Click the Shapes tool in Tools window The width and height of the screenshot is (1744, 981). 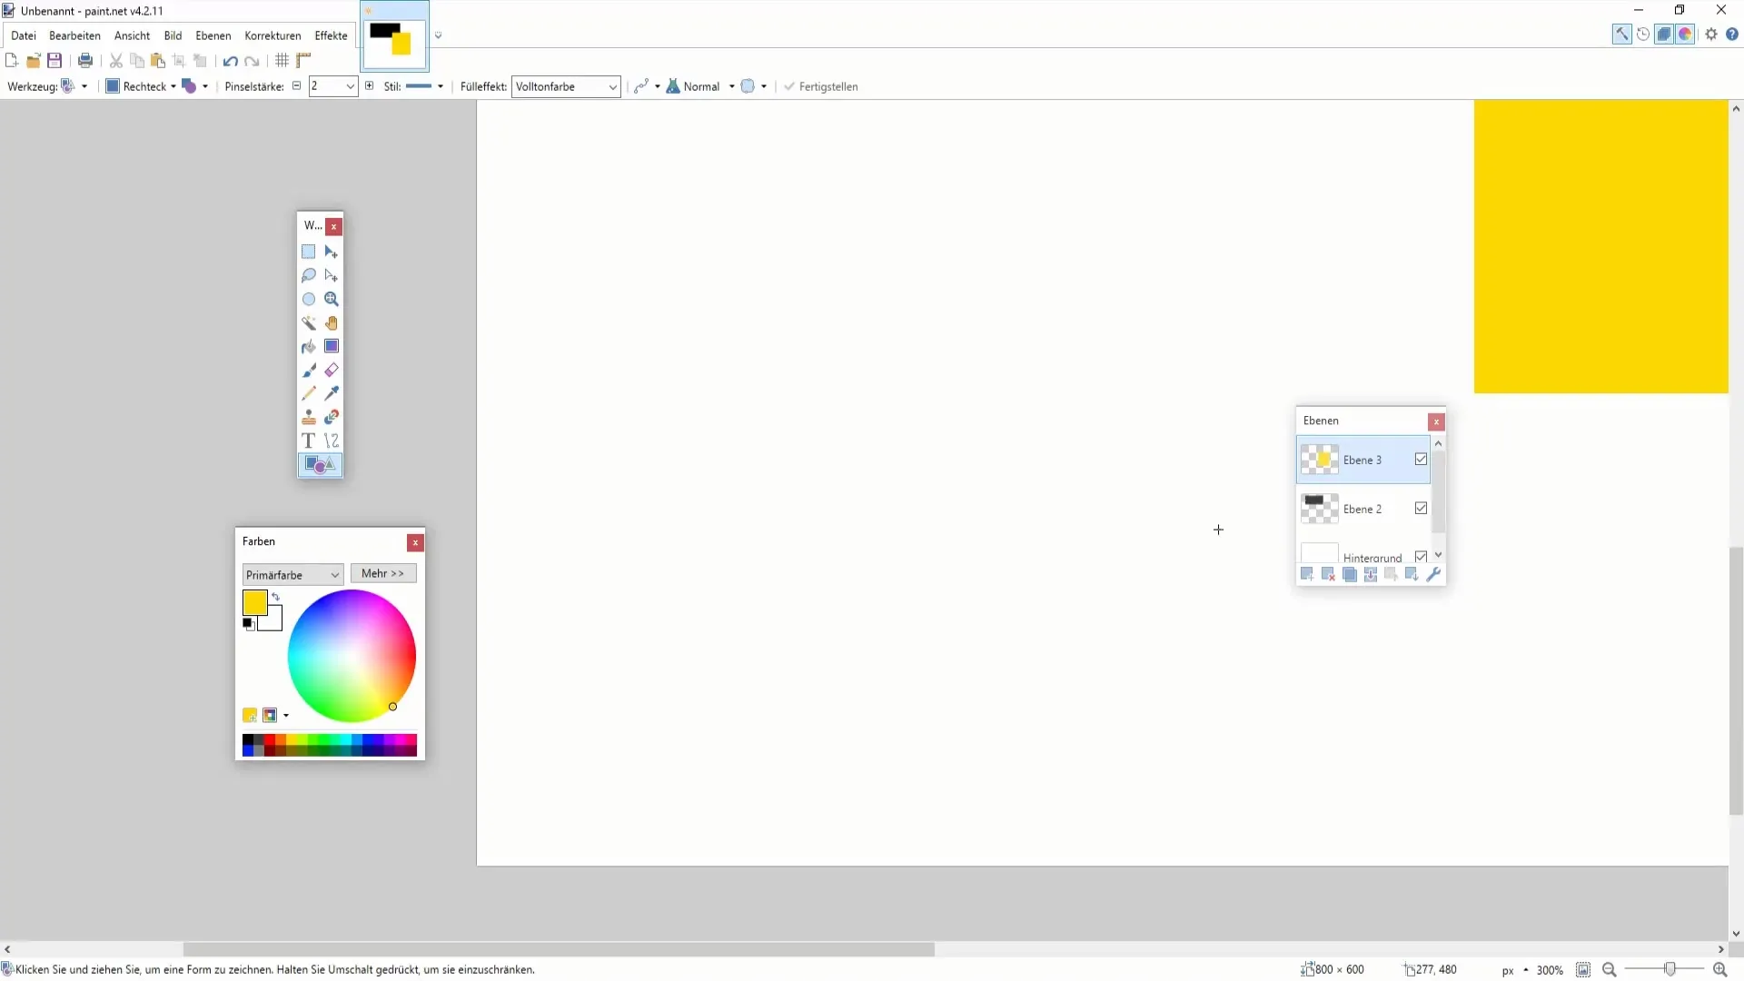[320, 465]
